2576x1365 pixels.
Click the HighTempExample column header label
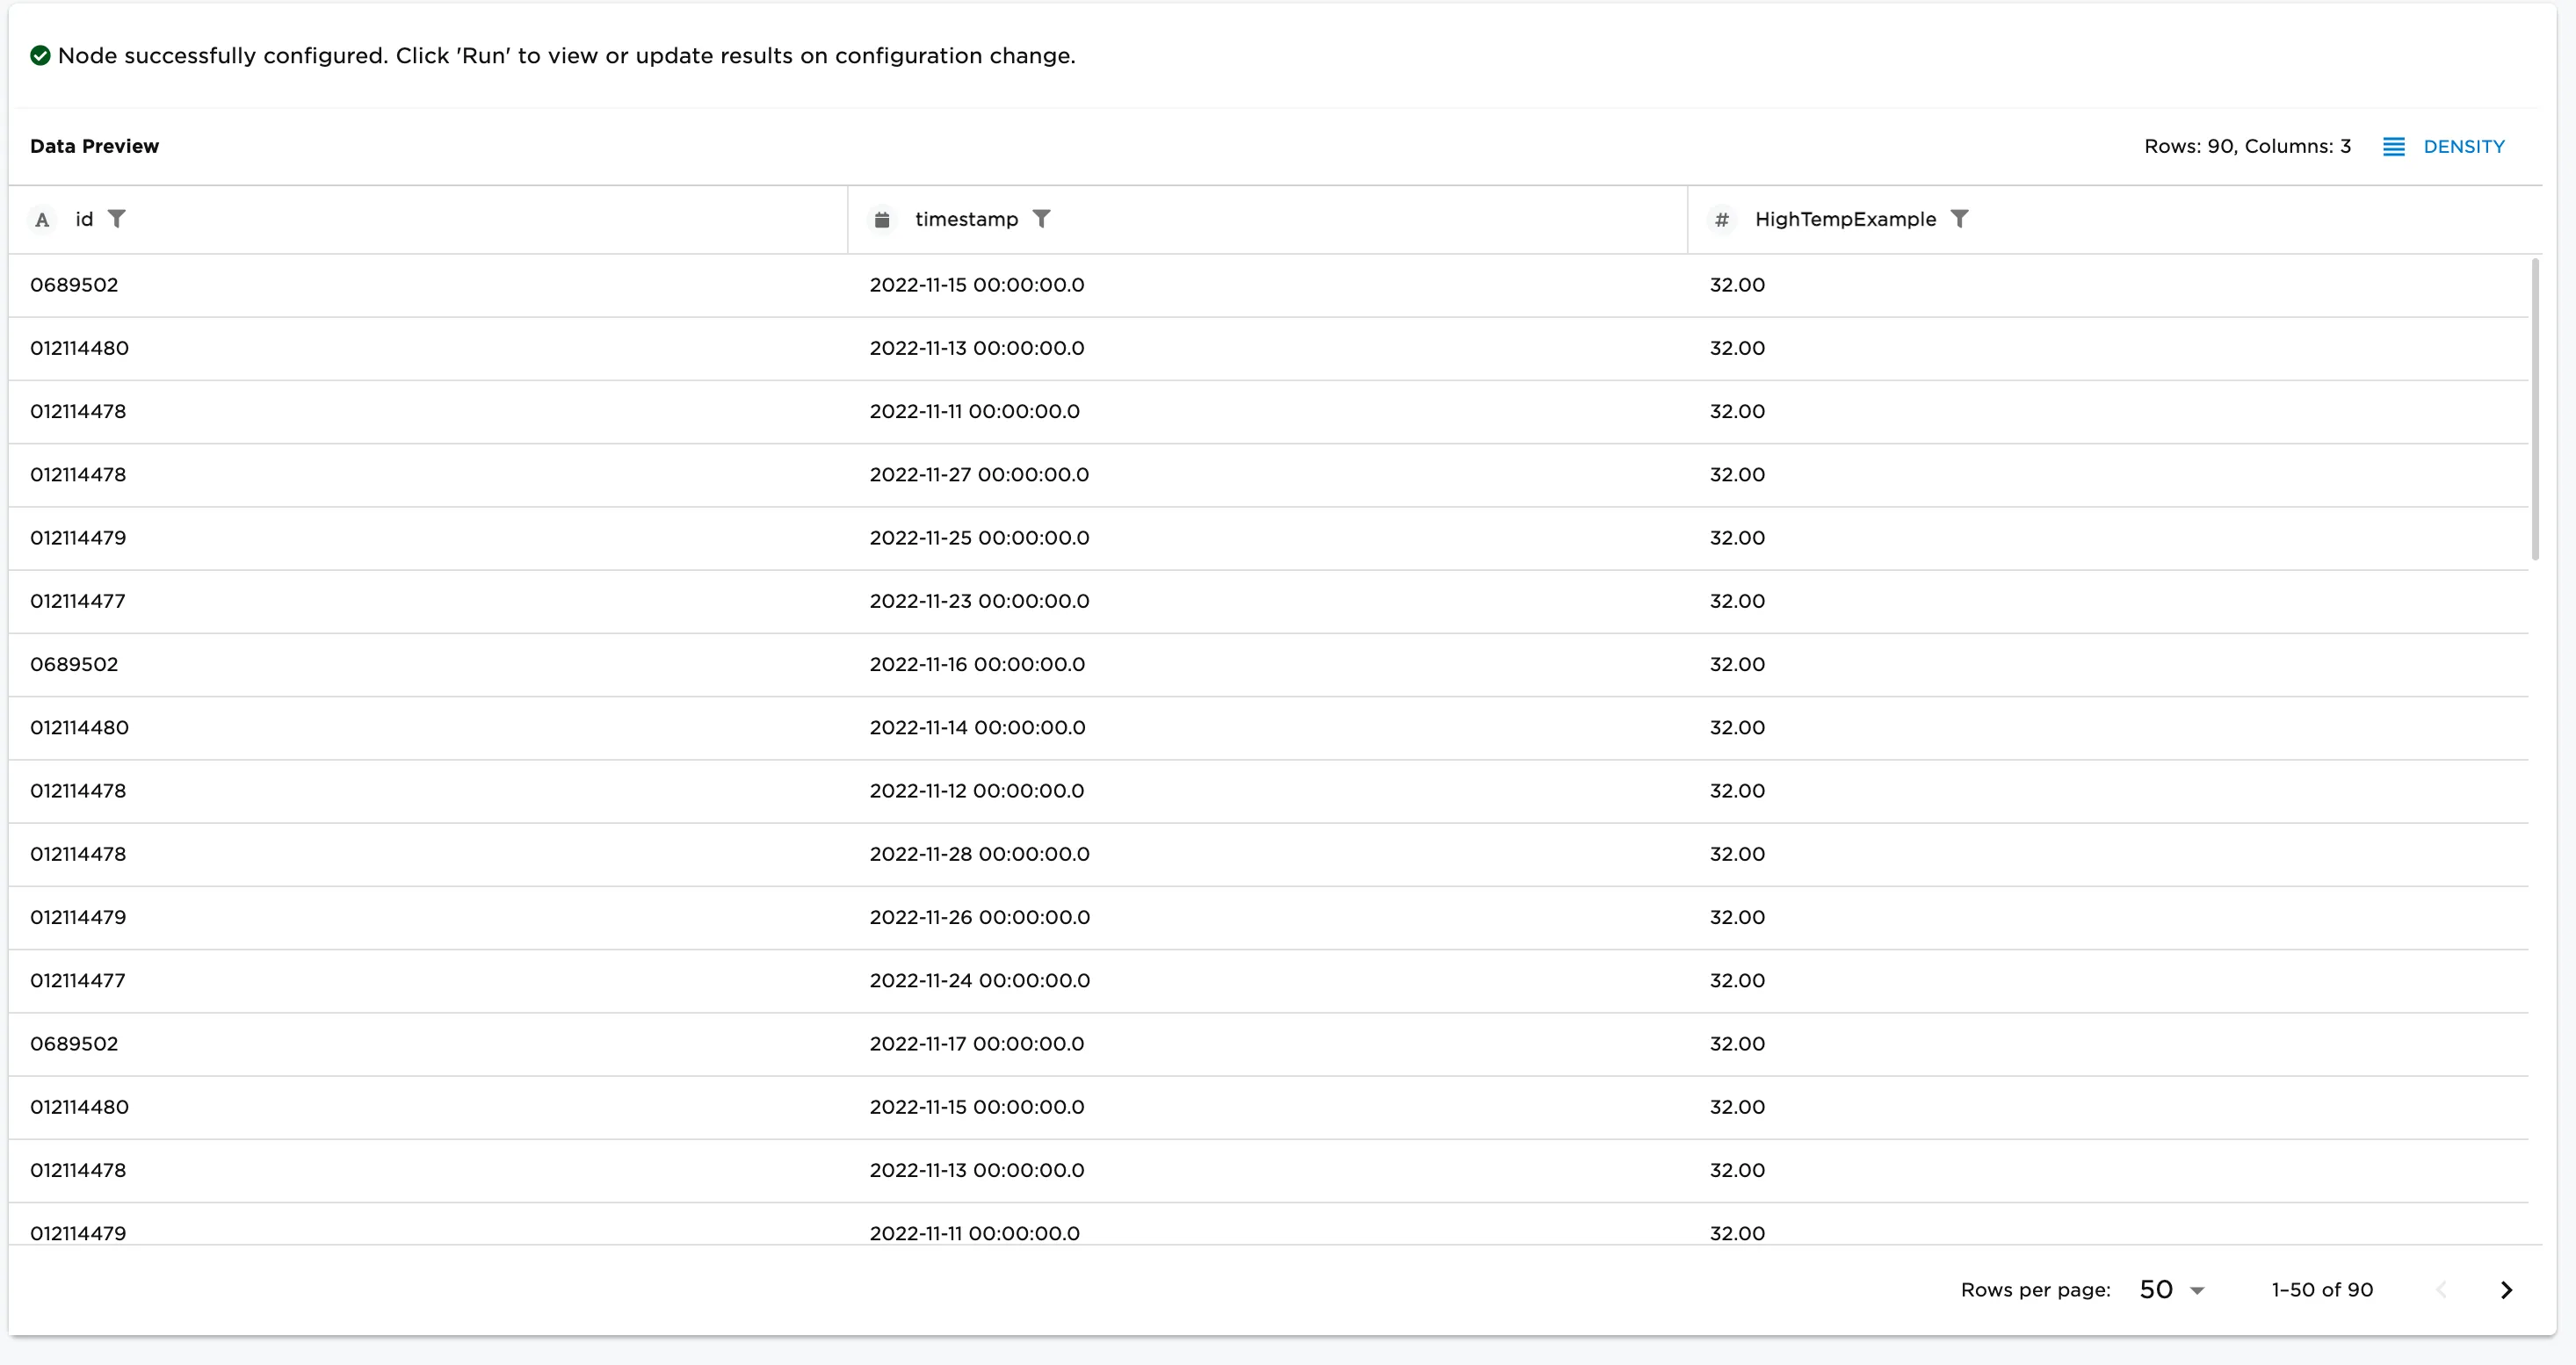point(1845,219)
